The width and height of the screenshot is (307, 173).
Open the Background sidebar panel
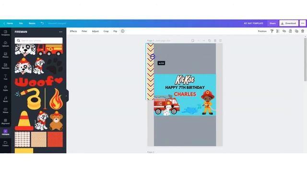[5, 122]
